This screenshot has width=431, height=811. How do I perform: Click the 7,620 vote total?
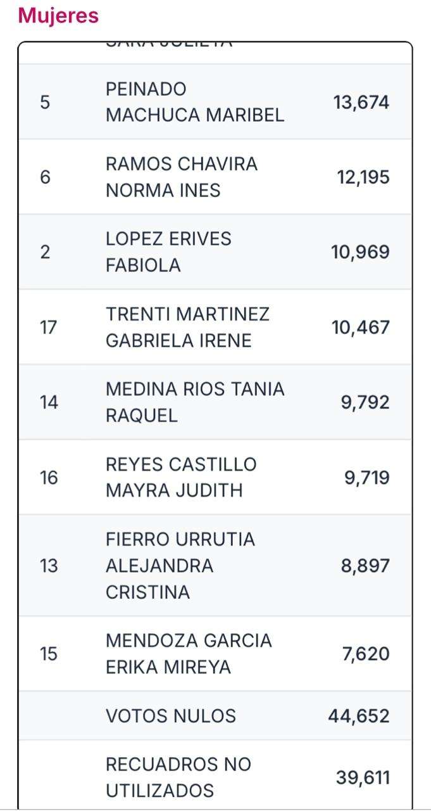[366, 654]
